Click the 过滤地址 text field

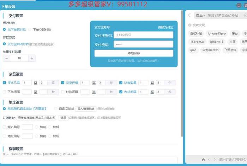pyautogui.click(x=36, y=118)
